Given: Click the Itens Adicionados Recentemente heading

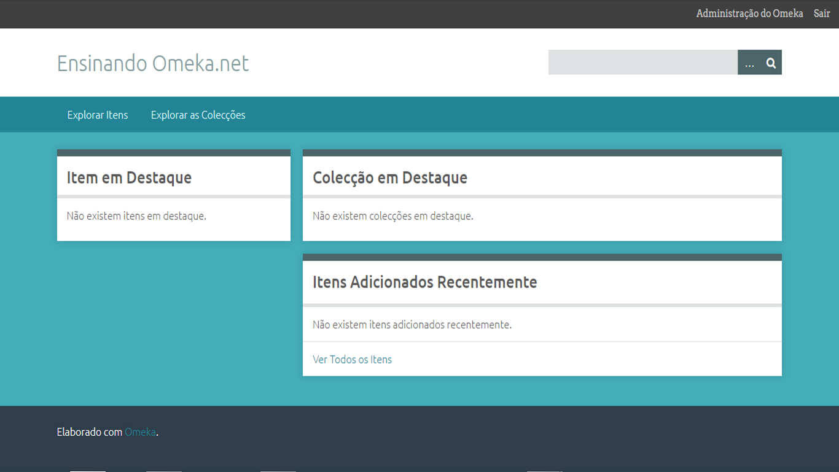Looking at the screenshot, I should [424, 282].
